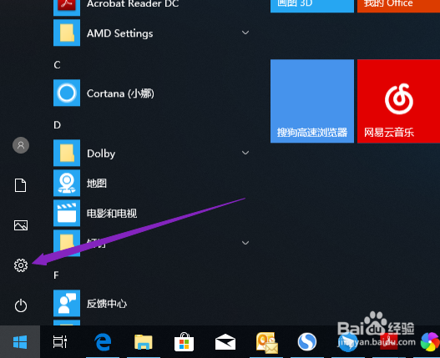Image resolution: width=440 pixels, height=358 pixels.
Task: Open Microsoft Store from the taskbar
Action: (184, 342)
